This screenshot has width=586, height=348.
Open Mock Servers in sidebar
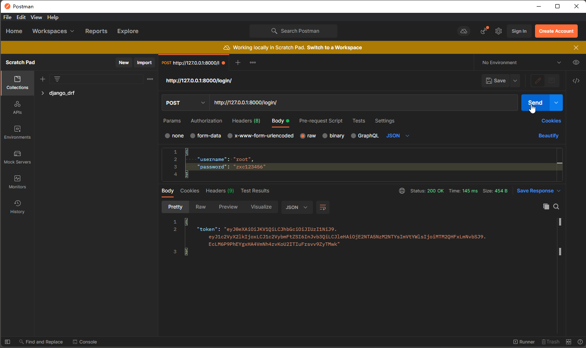click(17, 157)
